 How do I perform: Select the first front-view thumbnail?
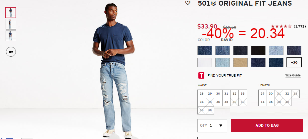(11, 13)
